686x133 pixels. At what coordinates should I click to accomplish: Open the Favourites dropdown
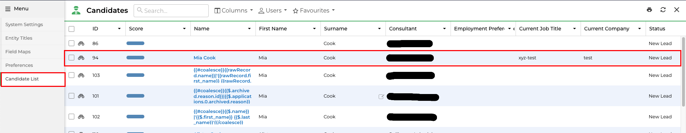pos(314,10)
